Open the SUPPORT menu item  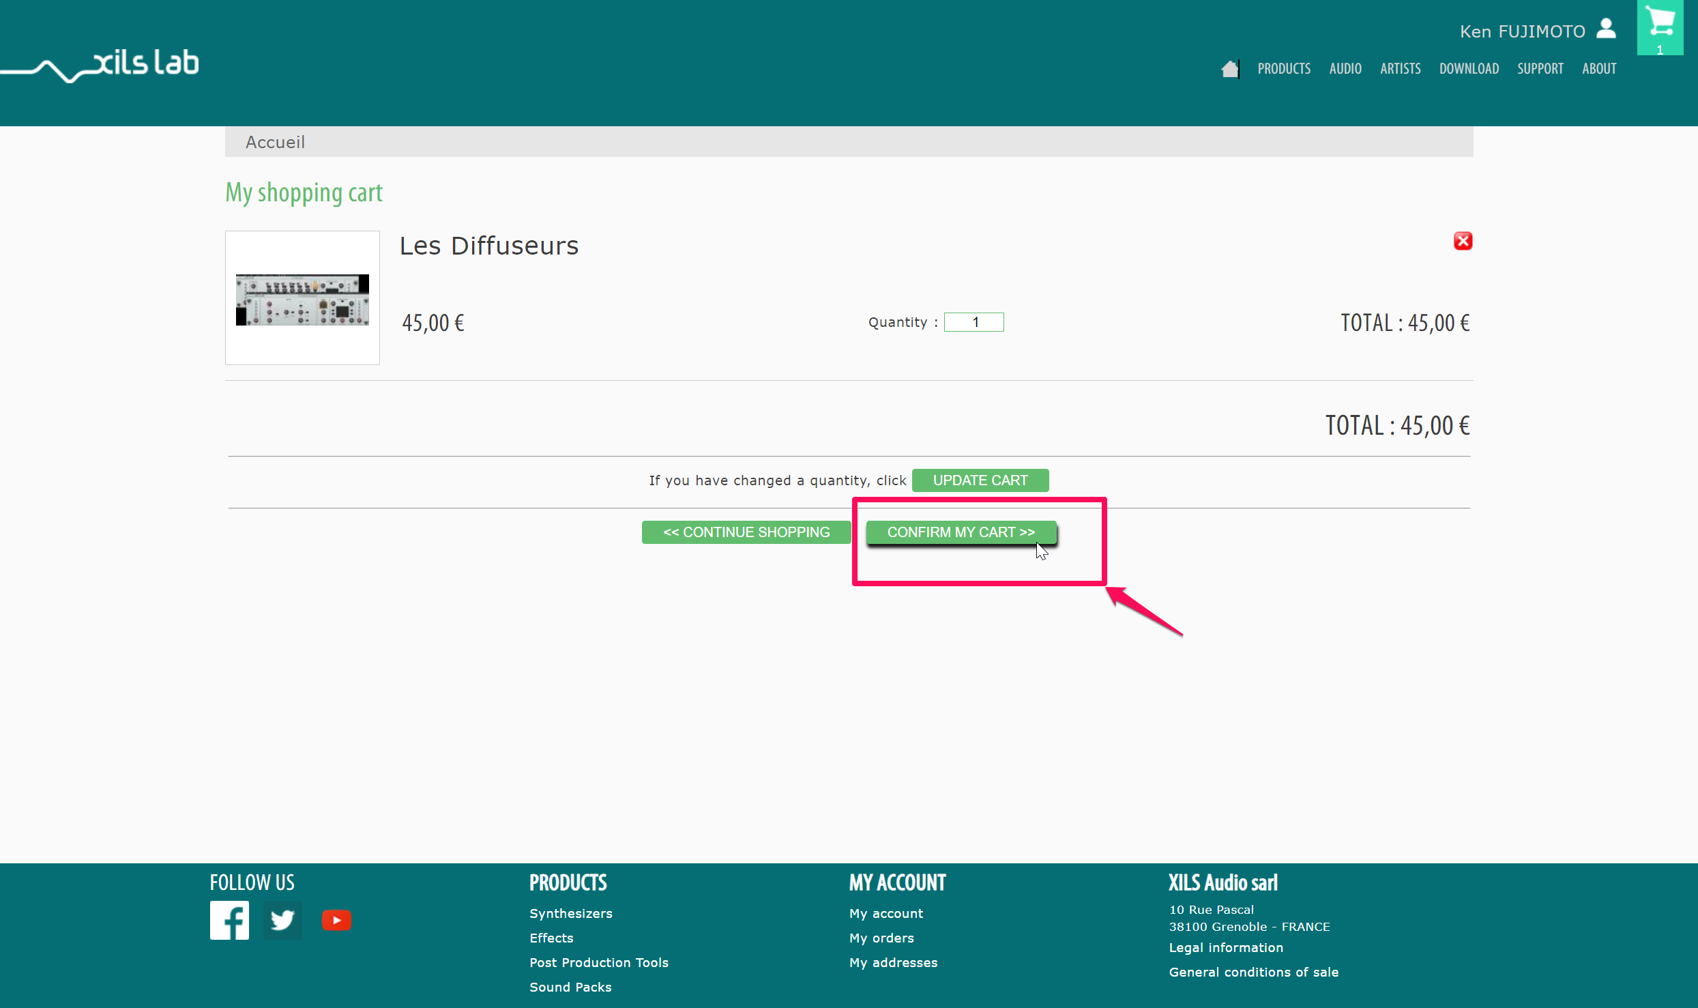1540,69
